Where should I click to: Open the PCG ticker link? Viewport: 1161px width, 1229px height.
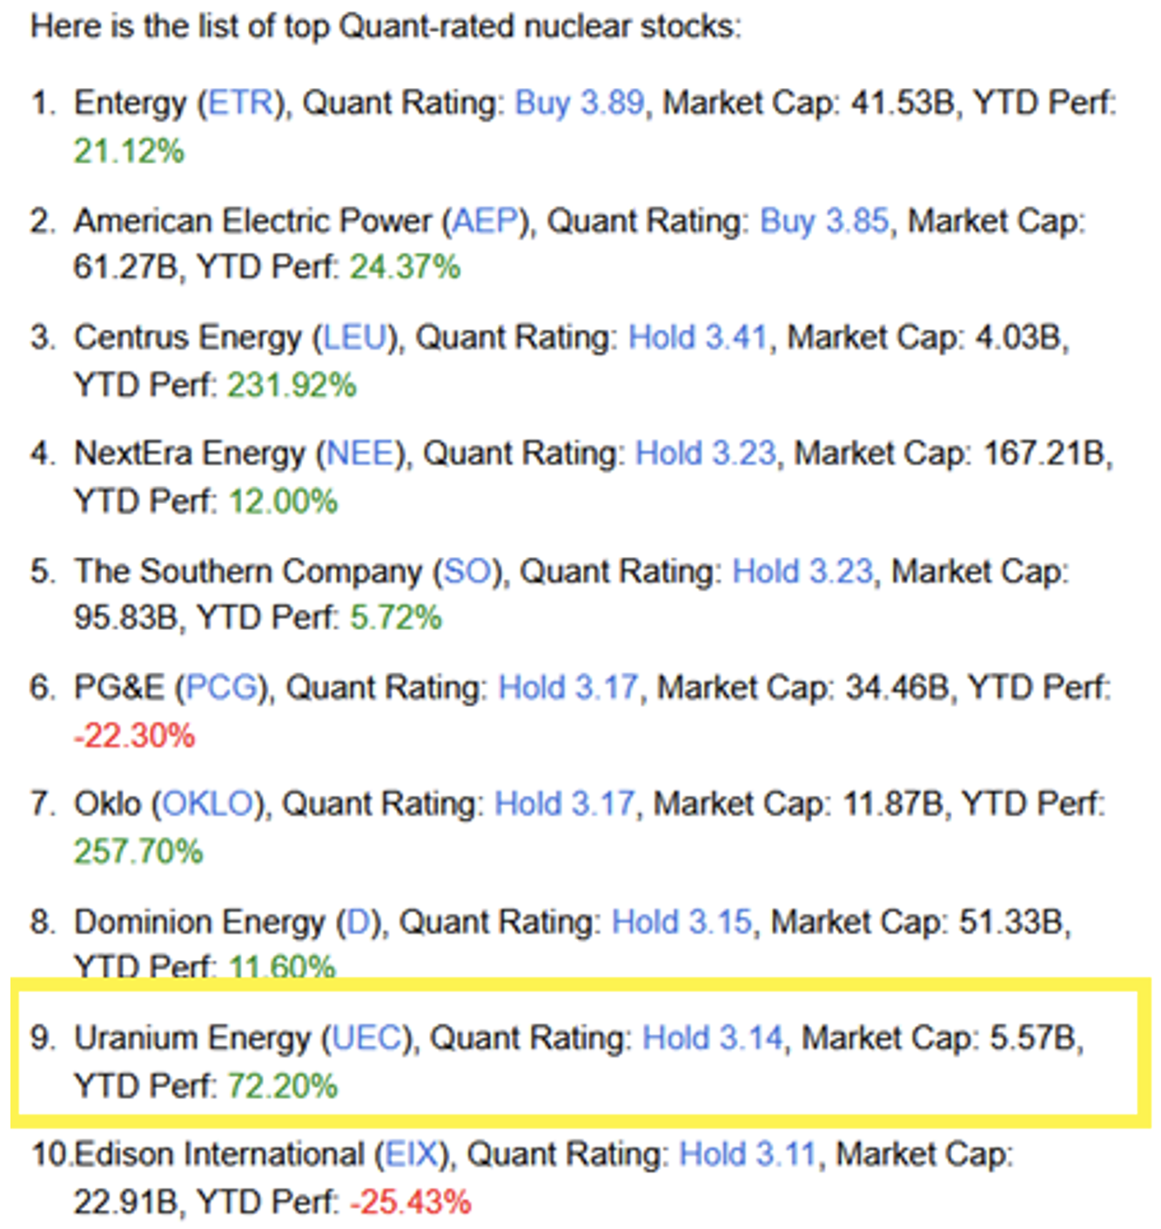point(222,688)
